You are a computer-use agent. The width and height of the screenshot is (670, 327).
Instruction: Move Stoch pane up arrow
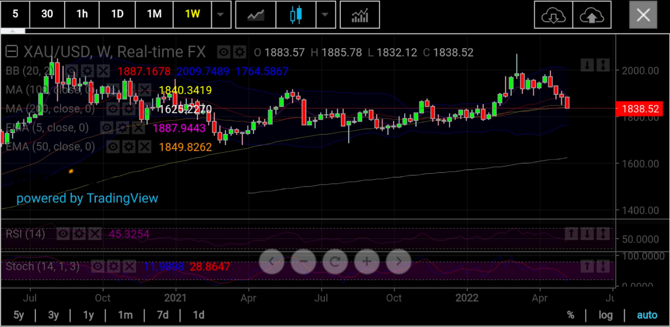pos(587,267)
